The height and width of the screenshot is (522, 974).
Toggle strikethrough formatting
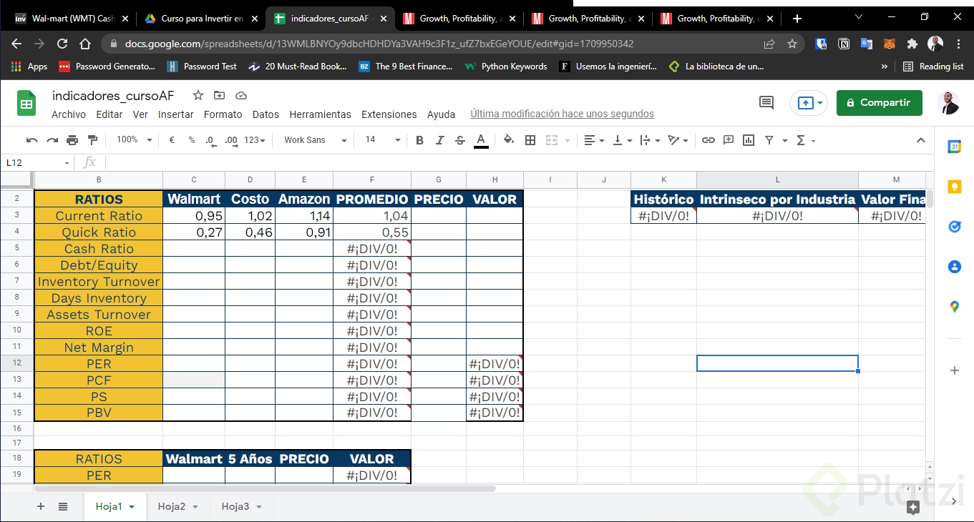(460, 140)
